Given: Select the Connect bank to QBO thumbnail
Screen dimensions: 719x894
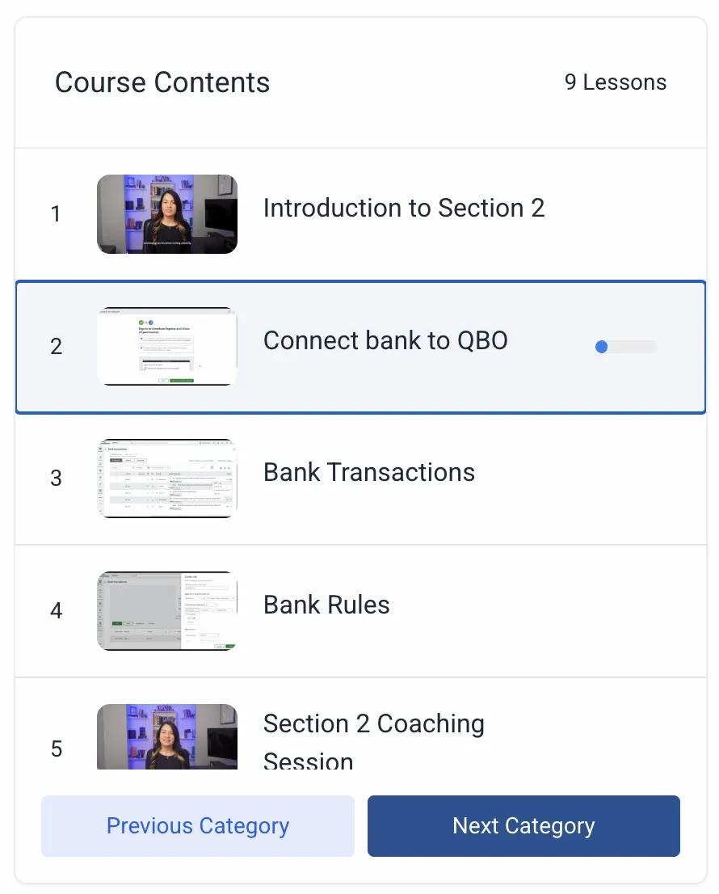Looking at the screenshot, I should point(167,347).
